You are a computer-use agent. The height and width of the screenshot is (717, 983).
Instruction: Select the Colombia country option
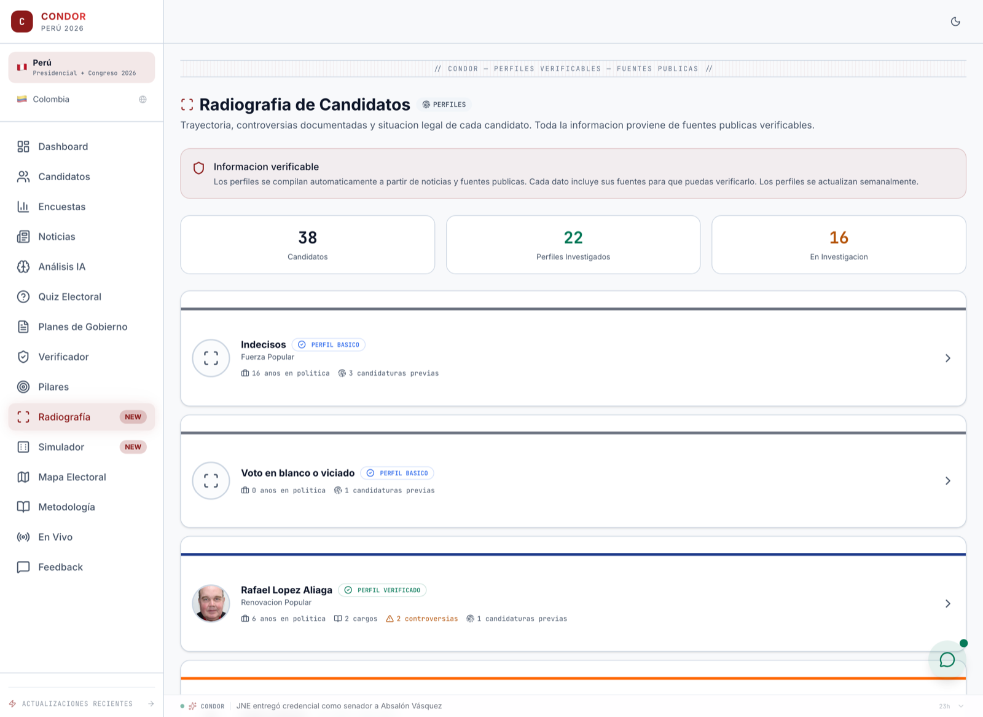[x=82, y=100]
